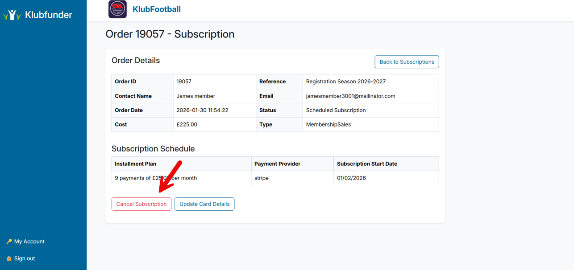The height and width of the screenshot is (270, 574).
Task: Click the key icon beside My Account
Action: point(9,241)
